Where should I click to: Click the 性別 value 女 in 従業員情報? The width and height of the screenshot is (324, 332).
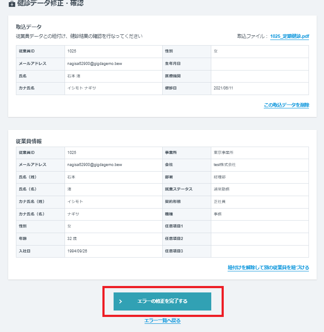[69, 226]
